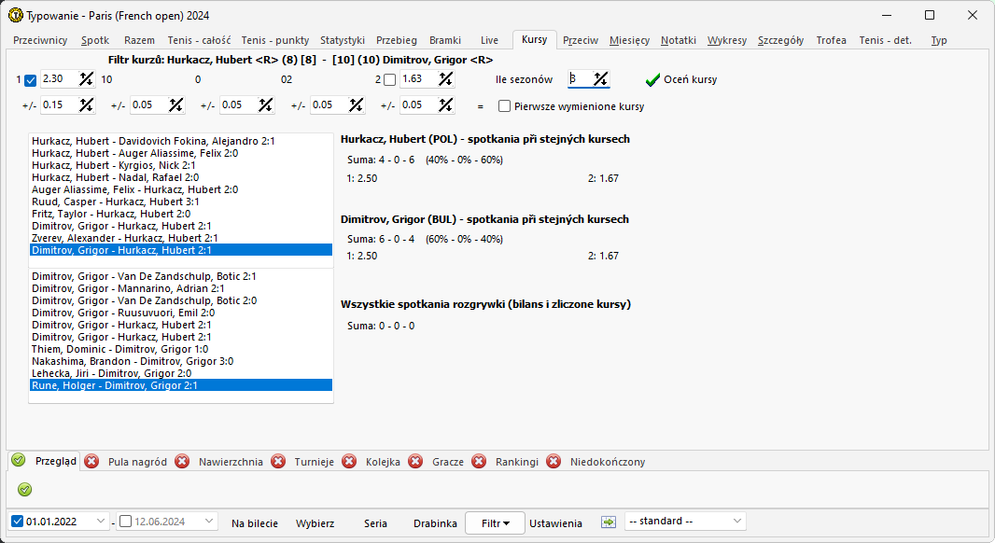Switch to the Statystyki tab

342,40
